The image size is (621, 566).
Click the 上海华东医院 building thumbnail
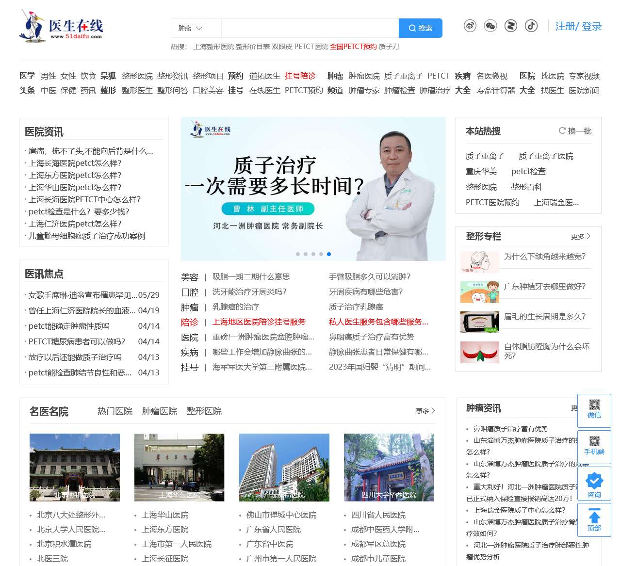pyautogui.click(x=180, y=467)
